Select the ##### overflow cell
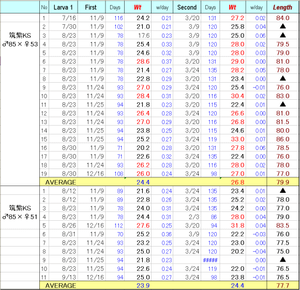This screenshot has height=290, width=300. pos(211,260)
